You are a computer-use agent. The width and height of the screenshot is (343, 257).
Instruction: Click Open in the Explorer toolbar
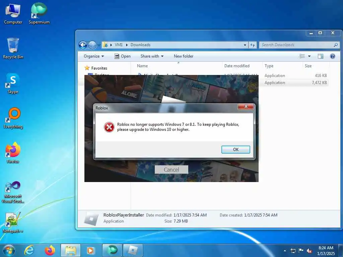(x=123, y=56)
